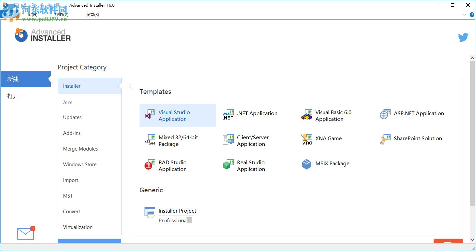The width and height of the screenshot is (476, 251).
Task: Pick the ASP.NET Application template
Action: coord(412,113)
